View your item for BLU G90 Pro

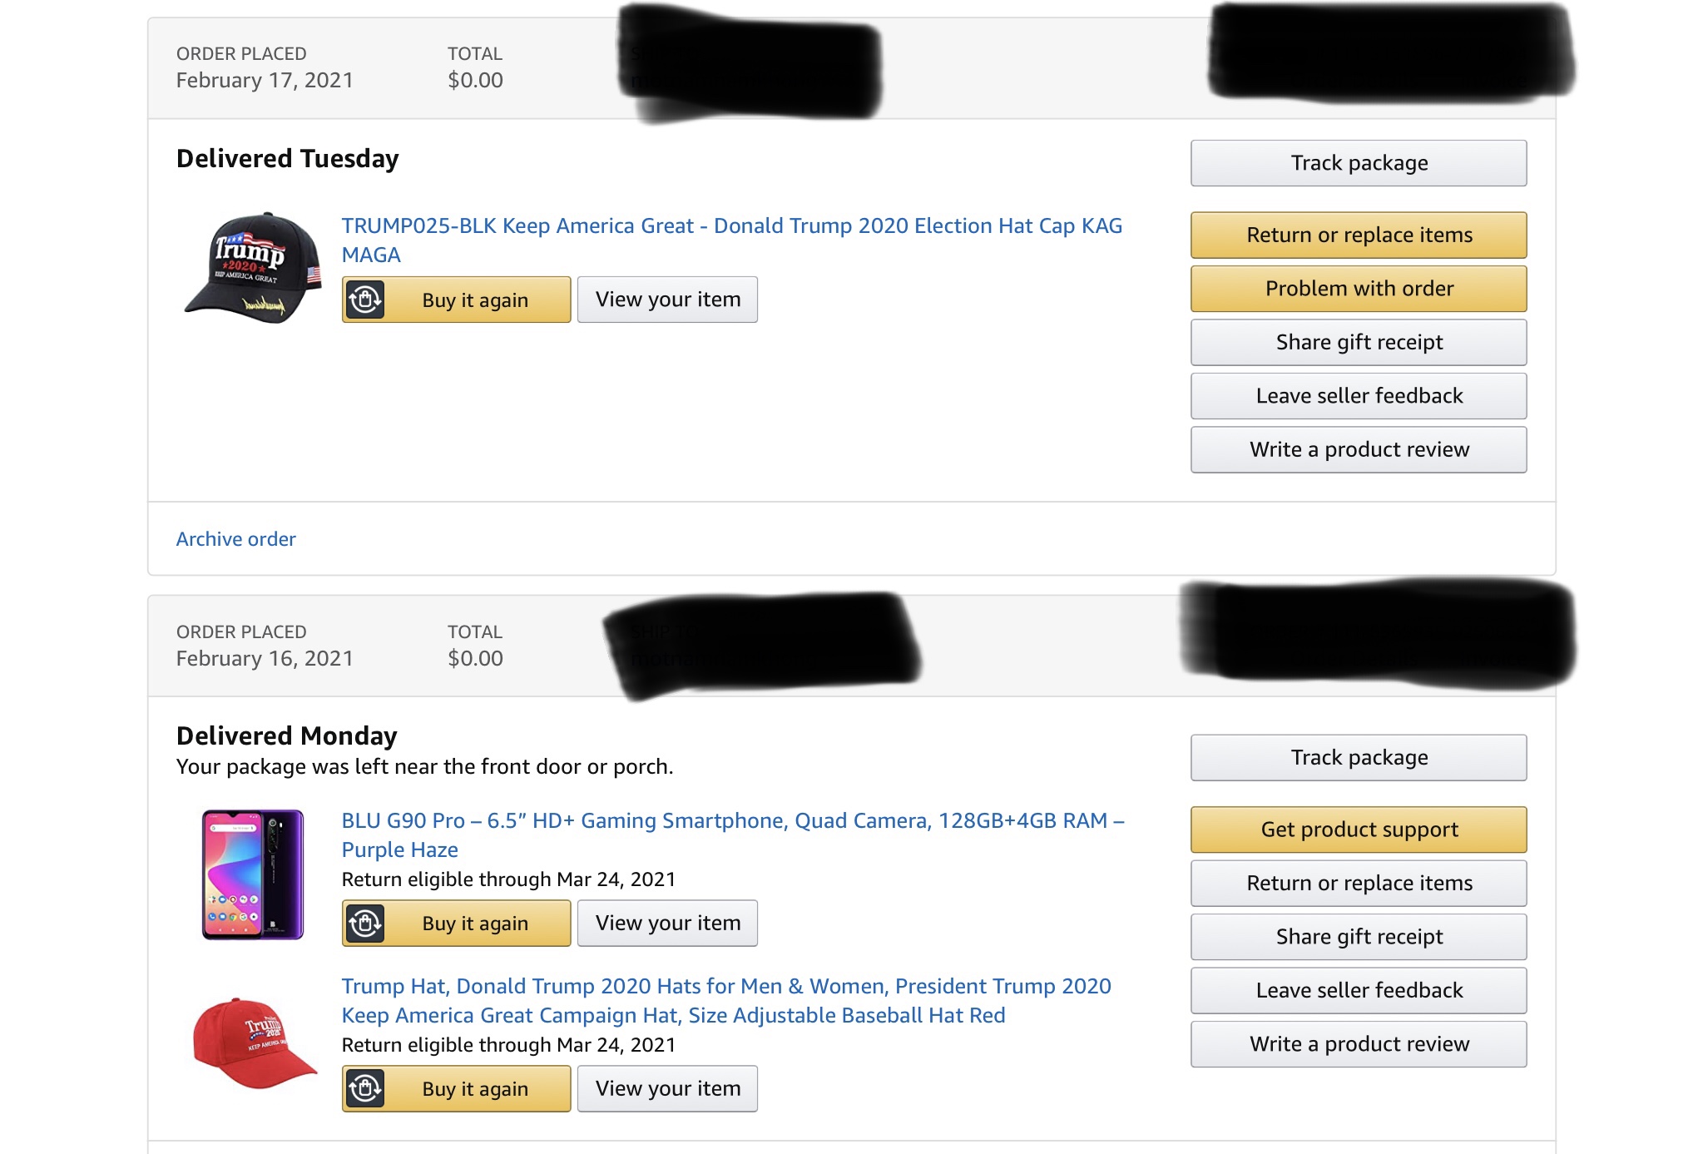(x=667, y=923)
